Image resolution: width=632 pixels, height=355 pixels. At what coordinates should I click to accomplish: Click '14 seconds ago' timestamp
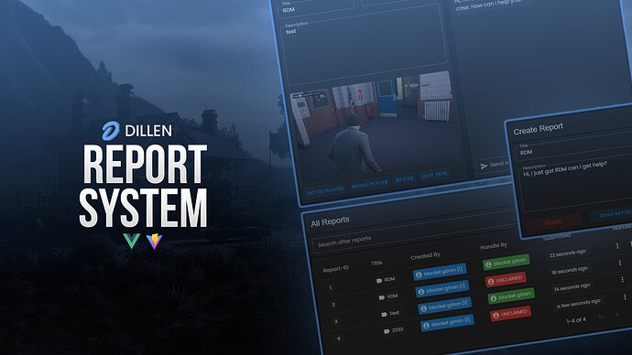click(x=572, y=286)
